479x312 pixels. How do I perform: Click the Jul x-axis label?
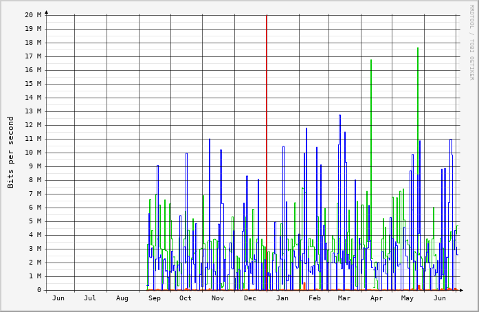(x=90, y=298)
